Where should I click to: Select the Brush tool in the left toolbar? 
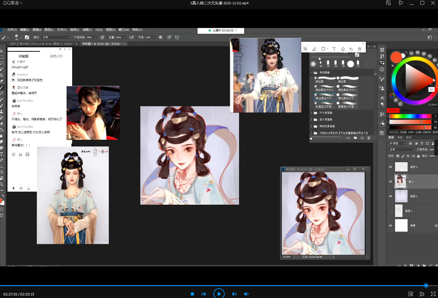(x=2, y=87)
